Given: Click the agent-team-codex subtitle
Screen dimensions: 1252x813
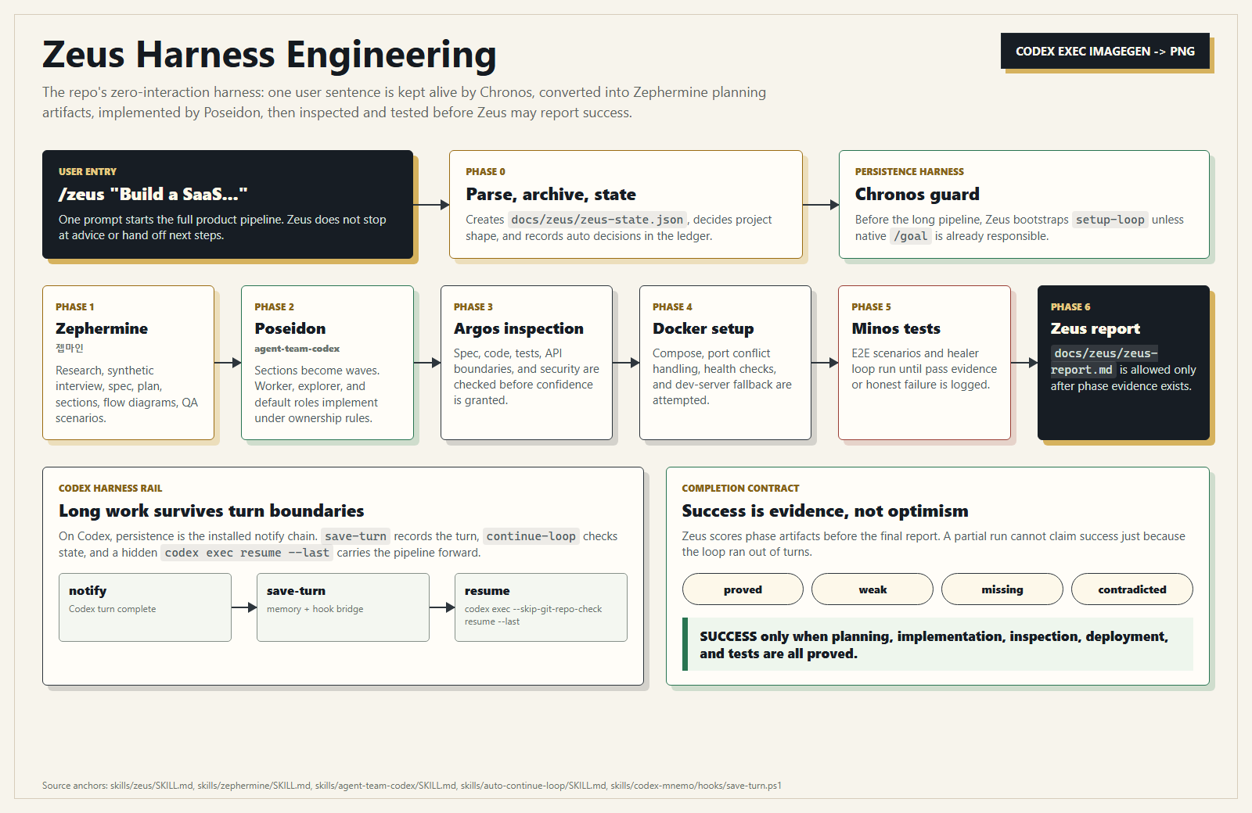Looking at the screenshot, I should [297, 349].
